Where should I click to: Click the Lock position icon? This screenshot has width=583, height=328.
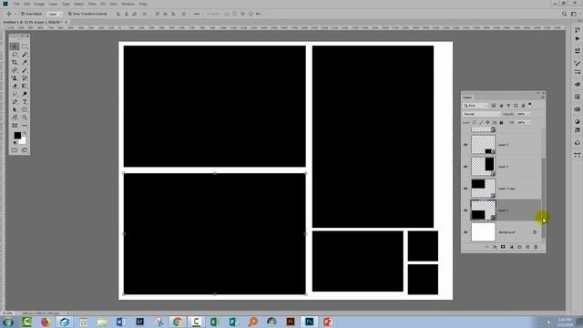tap(488, 122)
